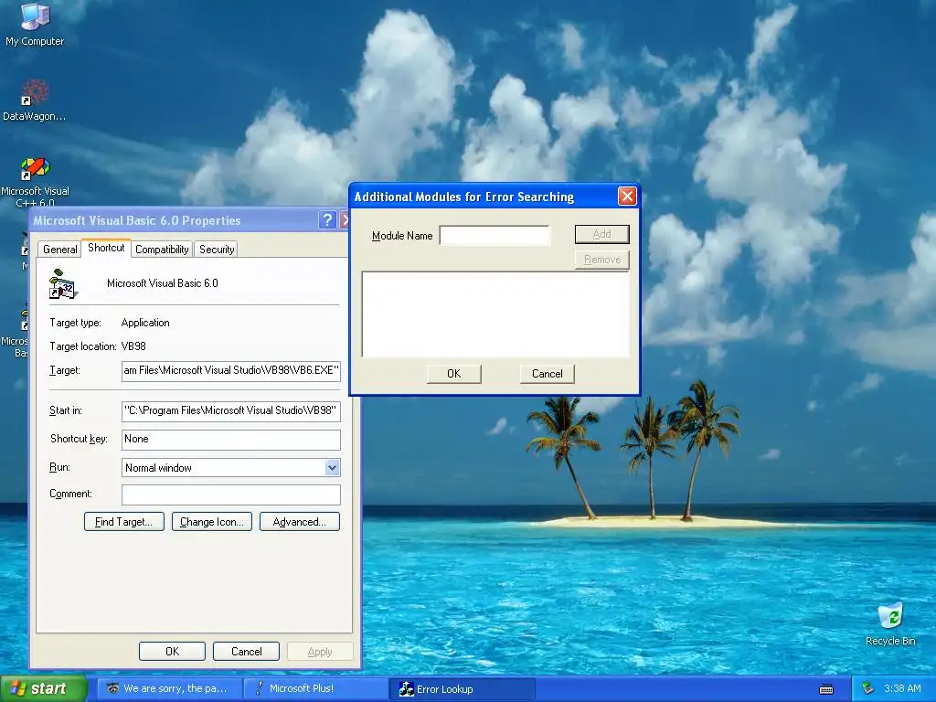This screenshot has width=936, height=702.
Task: Switch to 'We are sorry, the pa...' taskbar item
Action: [x=170, y=689]
